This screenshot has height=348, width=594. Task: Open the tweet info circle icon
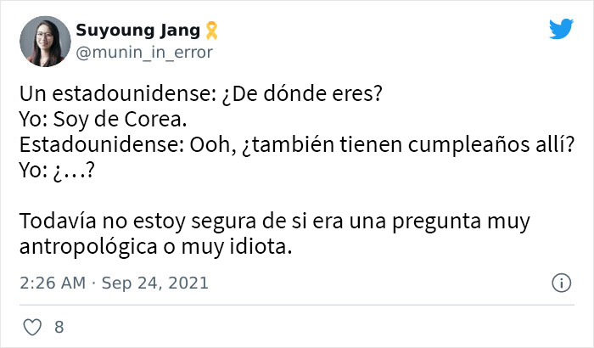[560, 283]
